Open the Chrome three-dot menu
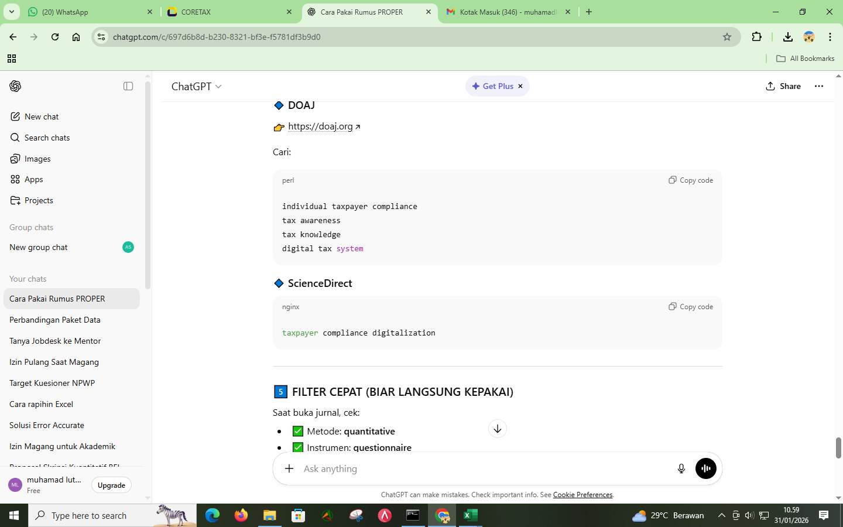Screen dimensions: 843x527 tap(831, 36)
